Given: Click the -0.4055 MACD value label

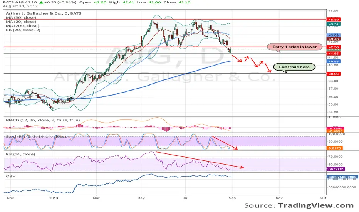Looking at the screenshot, I should click(x=335, y=131).
